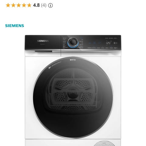Viewport: 146px width, 146px height.
Task: Click the 4.8 rating score
Action: (36, 5)
